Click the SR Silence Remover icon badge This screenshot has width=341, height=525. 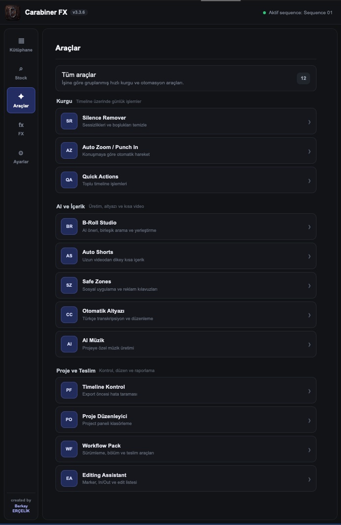tap(69, 121)
